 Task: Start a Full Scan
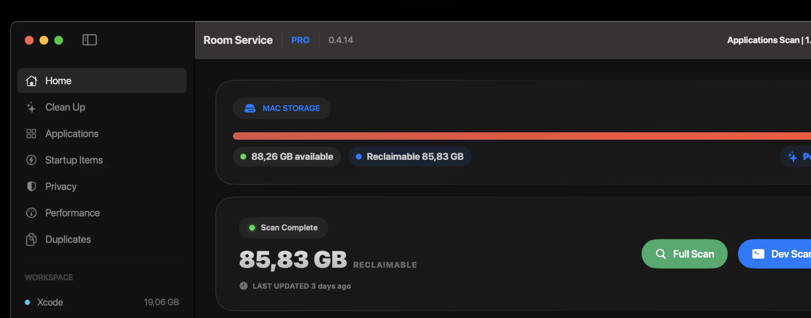(684, 254)
